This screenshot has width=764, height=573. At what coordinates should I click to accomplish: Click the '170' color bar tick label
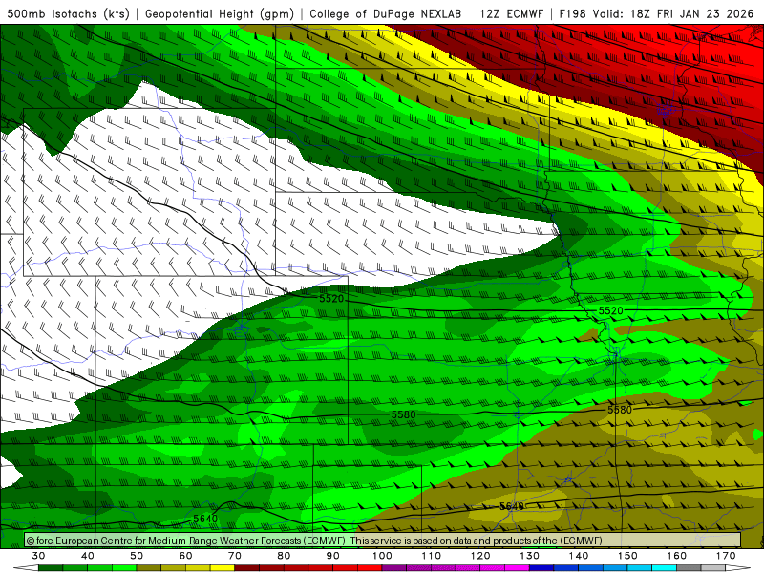point(726,556)
